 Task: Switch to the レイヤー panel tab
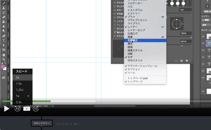click(x=205, y=16)
